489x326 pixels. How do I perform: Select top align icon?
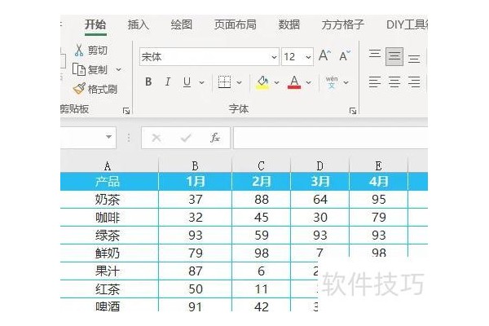tap(375, 53)
